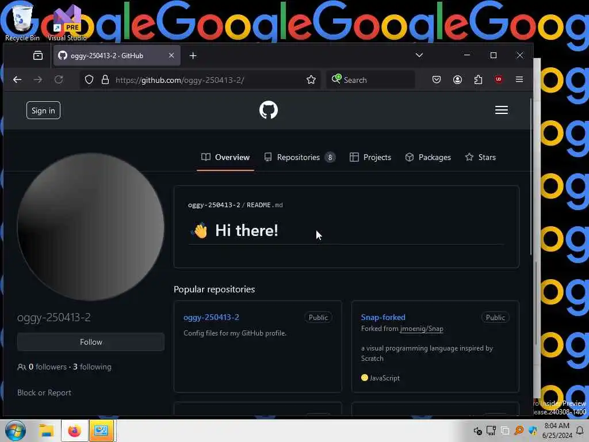
Task: Open the GitHub hamburger navigation menu
Action: [x=501, y=110]
